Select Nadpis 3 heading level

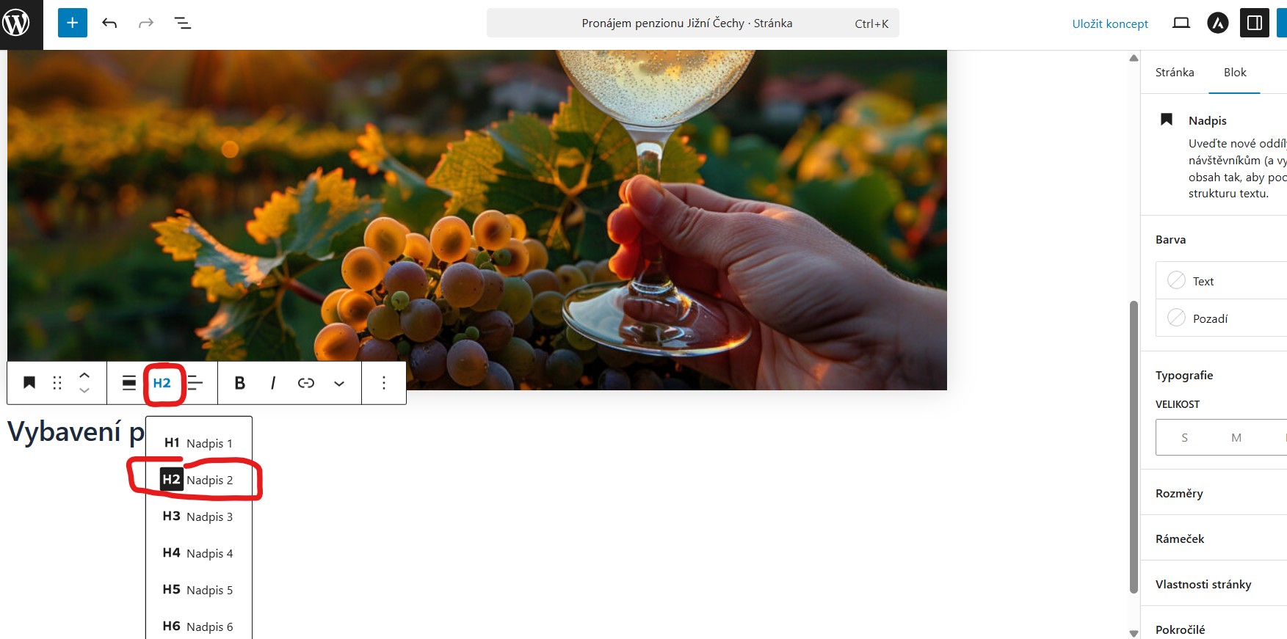point(199,516)
